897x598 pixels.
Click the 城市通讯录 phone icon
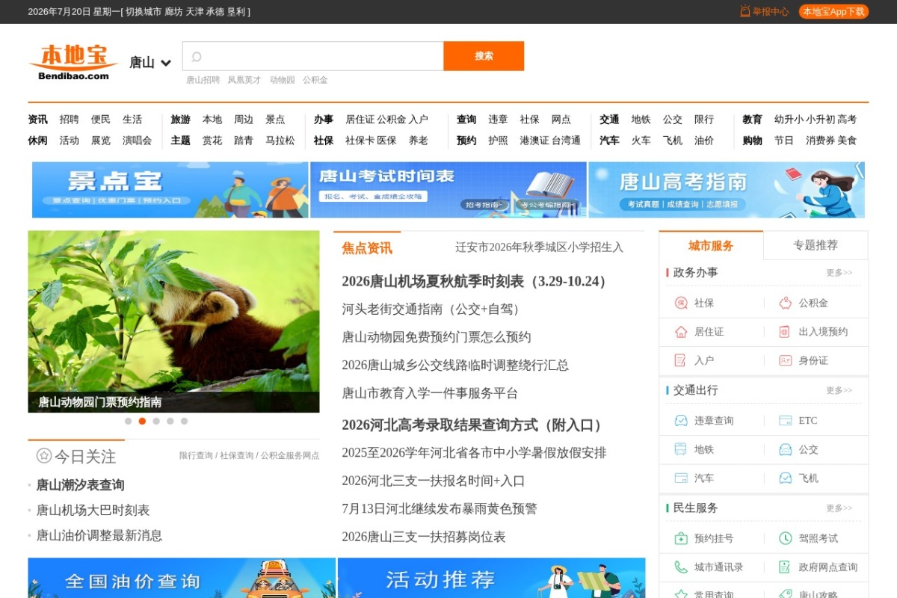[x=681, y=567]
